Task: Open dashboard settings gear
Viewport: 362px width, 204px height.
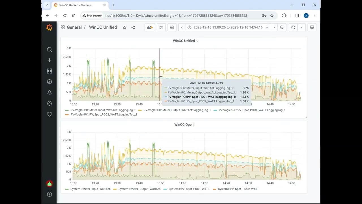Action: 172,27
